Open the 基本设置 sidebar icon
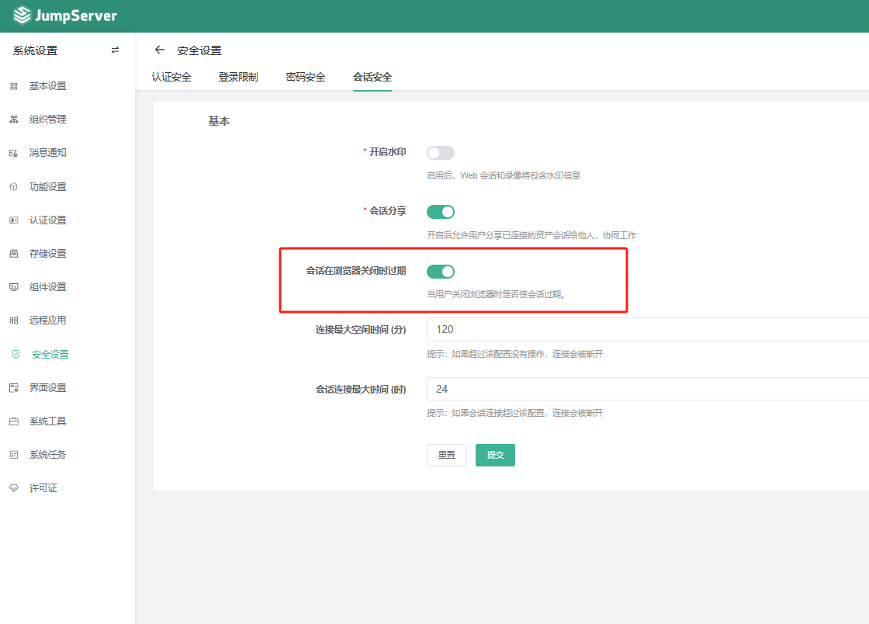The image size is (869, 624). click(14, 86)
